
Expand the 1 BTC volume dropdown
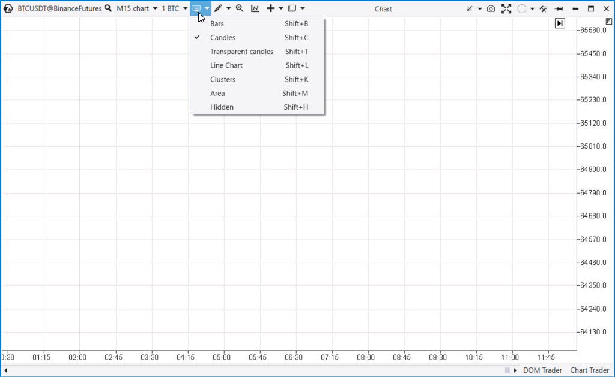pos(174,8)
